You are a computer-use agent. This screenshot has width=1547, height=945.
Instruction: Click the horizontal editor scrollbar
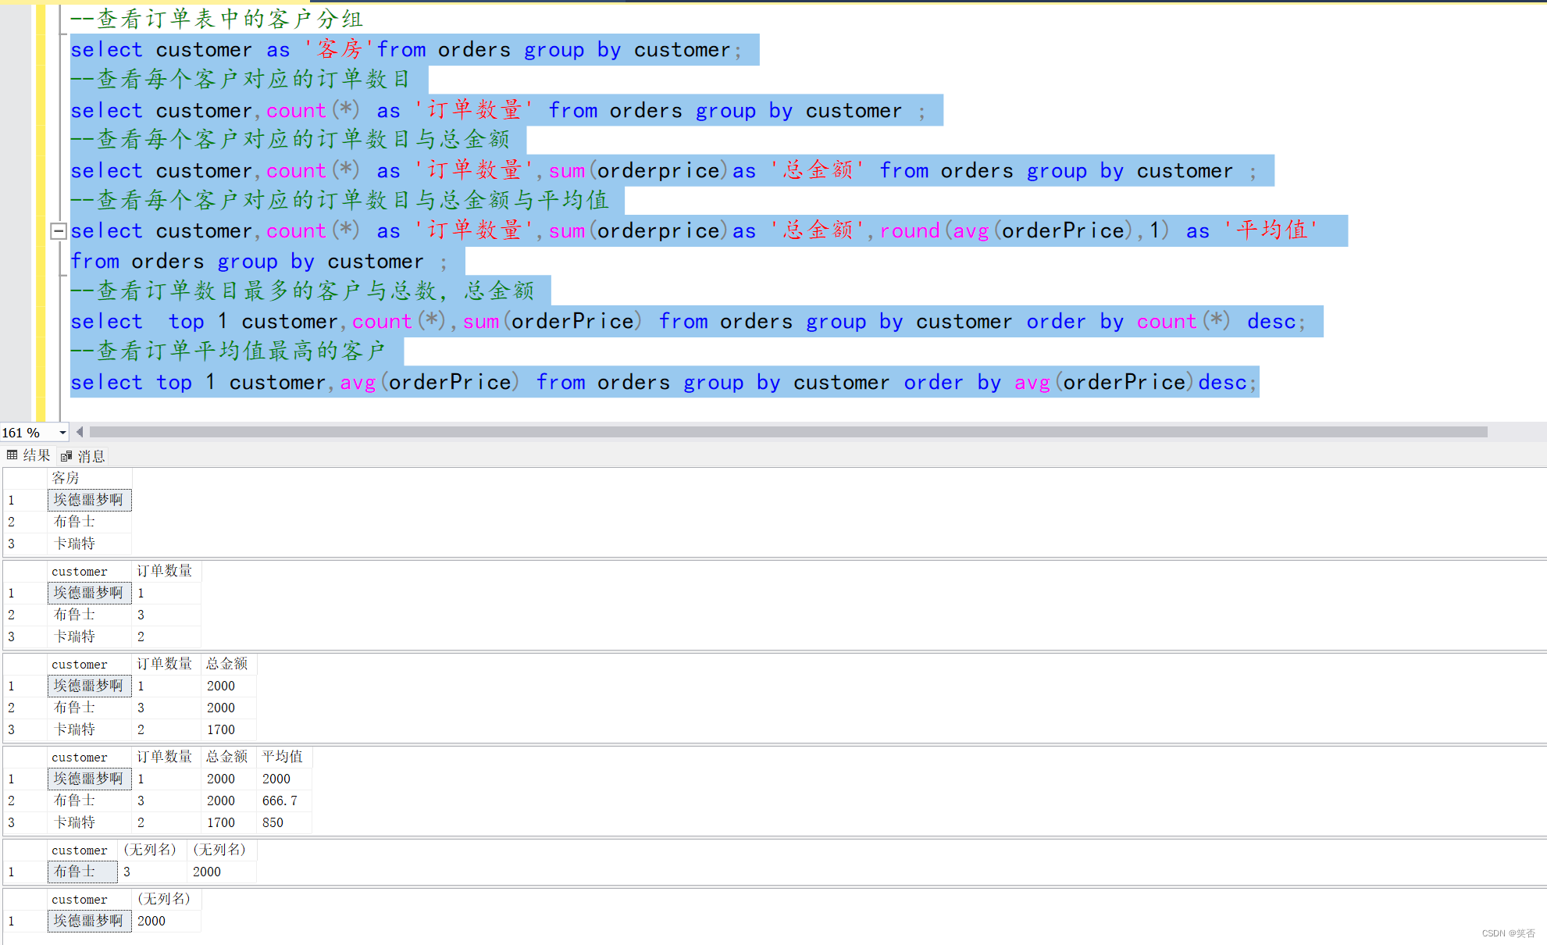(x=787, y=432)
